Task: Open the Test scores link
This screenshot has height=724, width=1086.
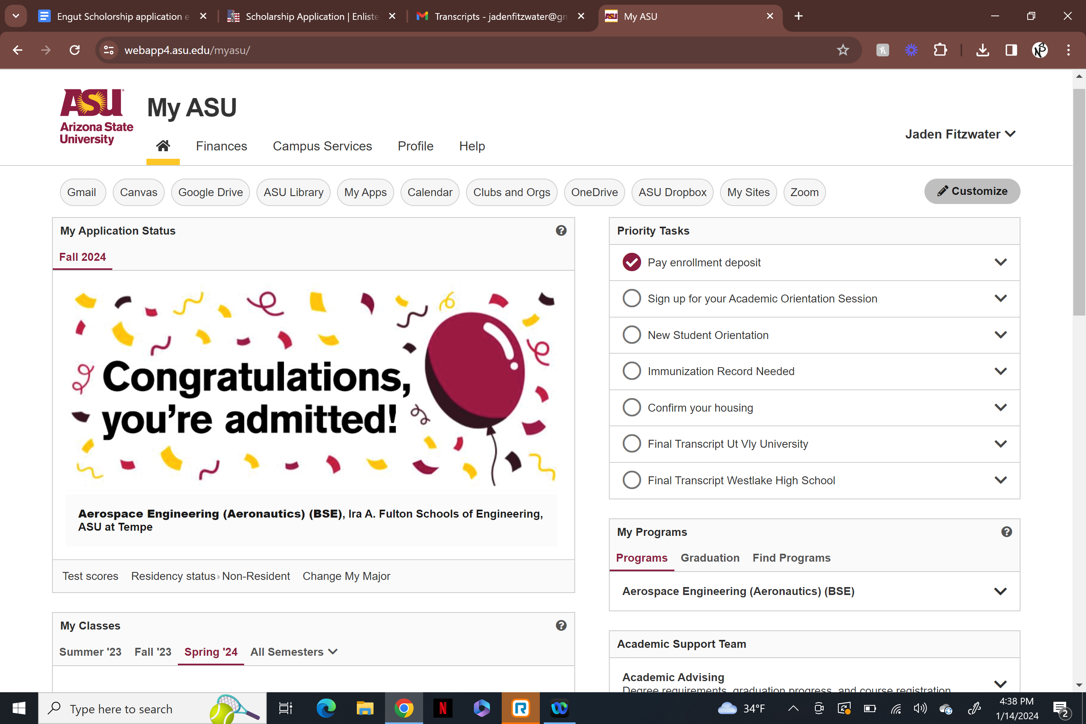Action: click(90, 576)
